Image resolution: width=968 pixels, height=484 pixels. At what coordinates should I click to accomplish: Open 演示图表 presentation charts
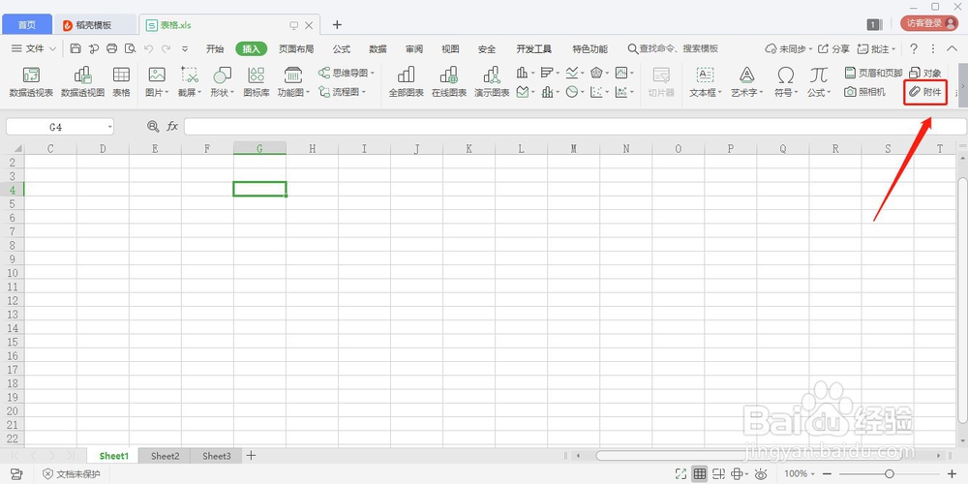pos(492,82)
